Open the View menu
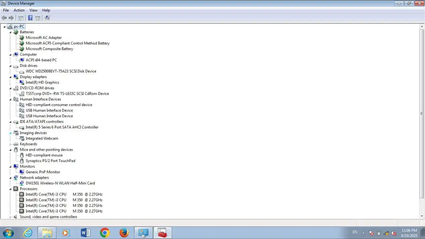Image resolution: width=425 pixels, height=239 pixels. tap(33, 10)
